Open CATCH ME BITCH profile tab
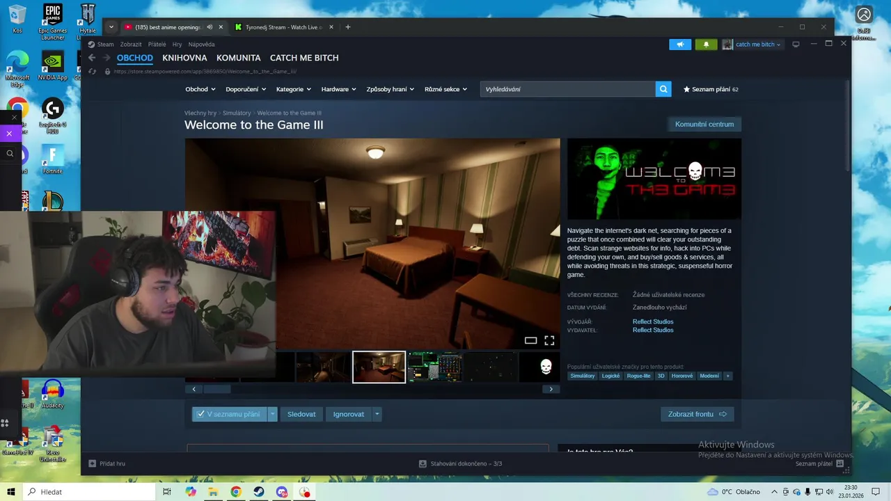Image resolution: width=891 pixels, height=501 pixels. 304,58
